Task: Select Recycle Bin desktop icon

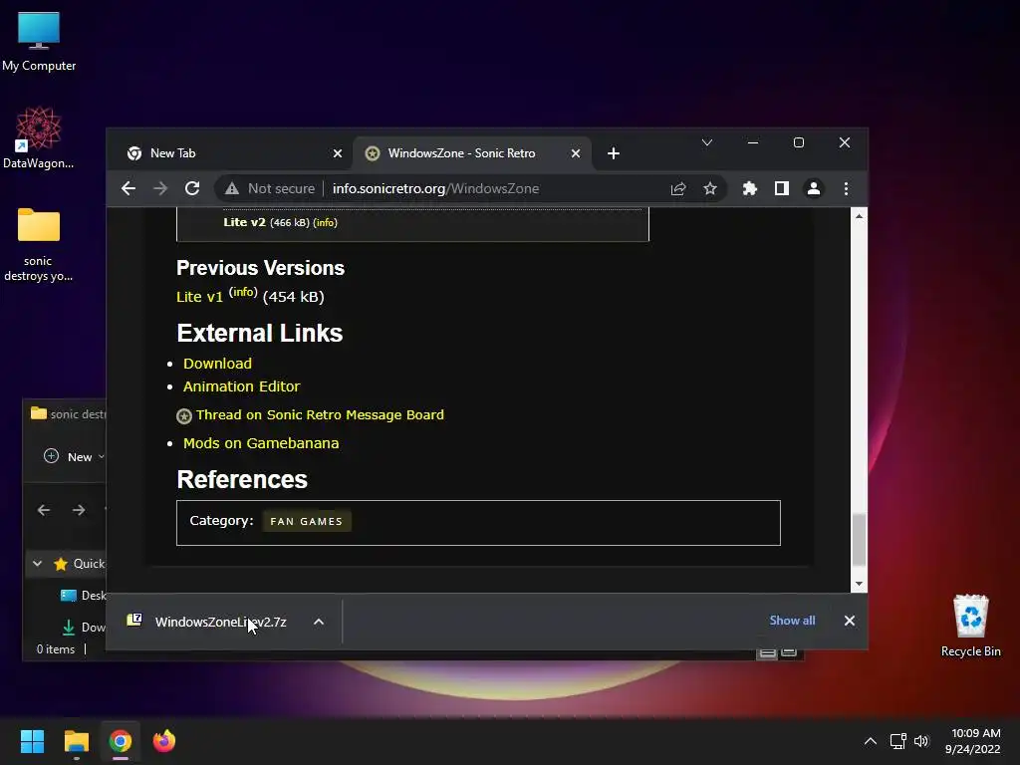Action: coord(970,626)
